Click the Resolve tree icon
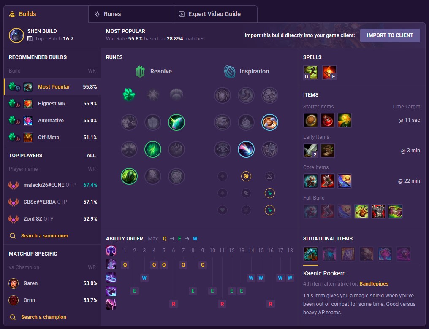429x329 pixels. point(140,72)
